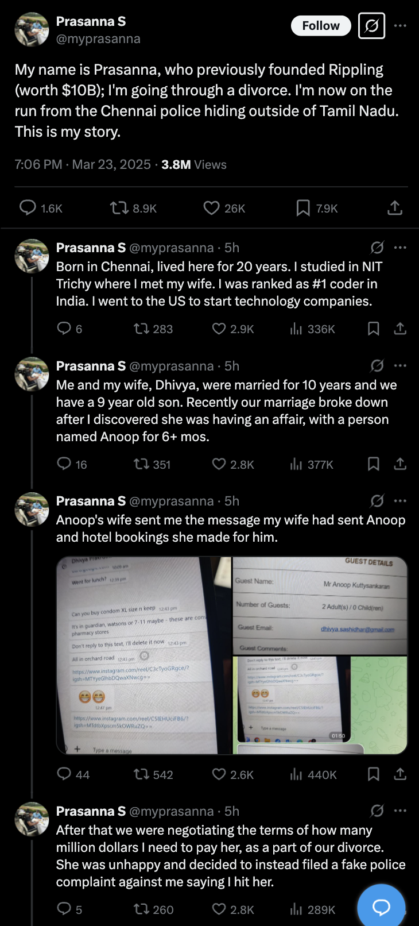Click the Follow button
The image size is (419, 926).
(x=321, y=26)
